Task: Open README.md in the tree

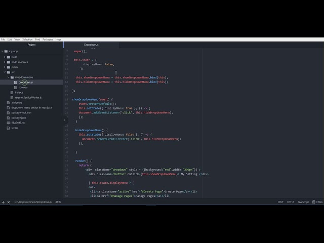Action: click(18, 123)
